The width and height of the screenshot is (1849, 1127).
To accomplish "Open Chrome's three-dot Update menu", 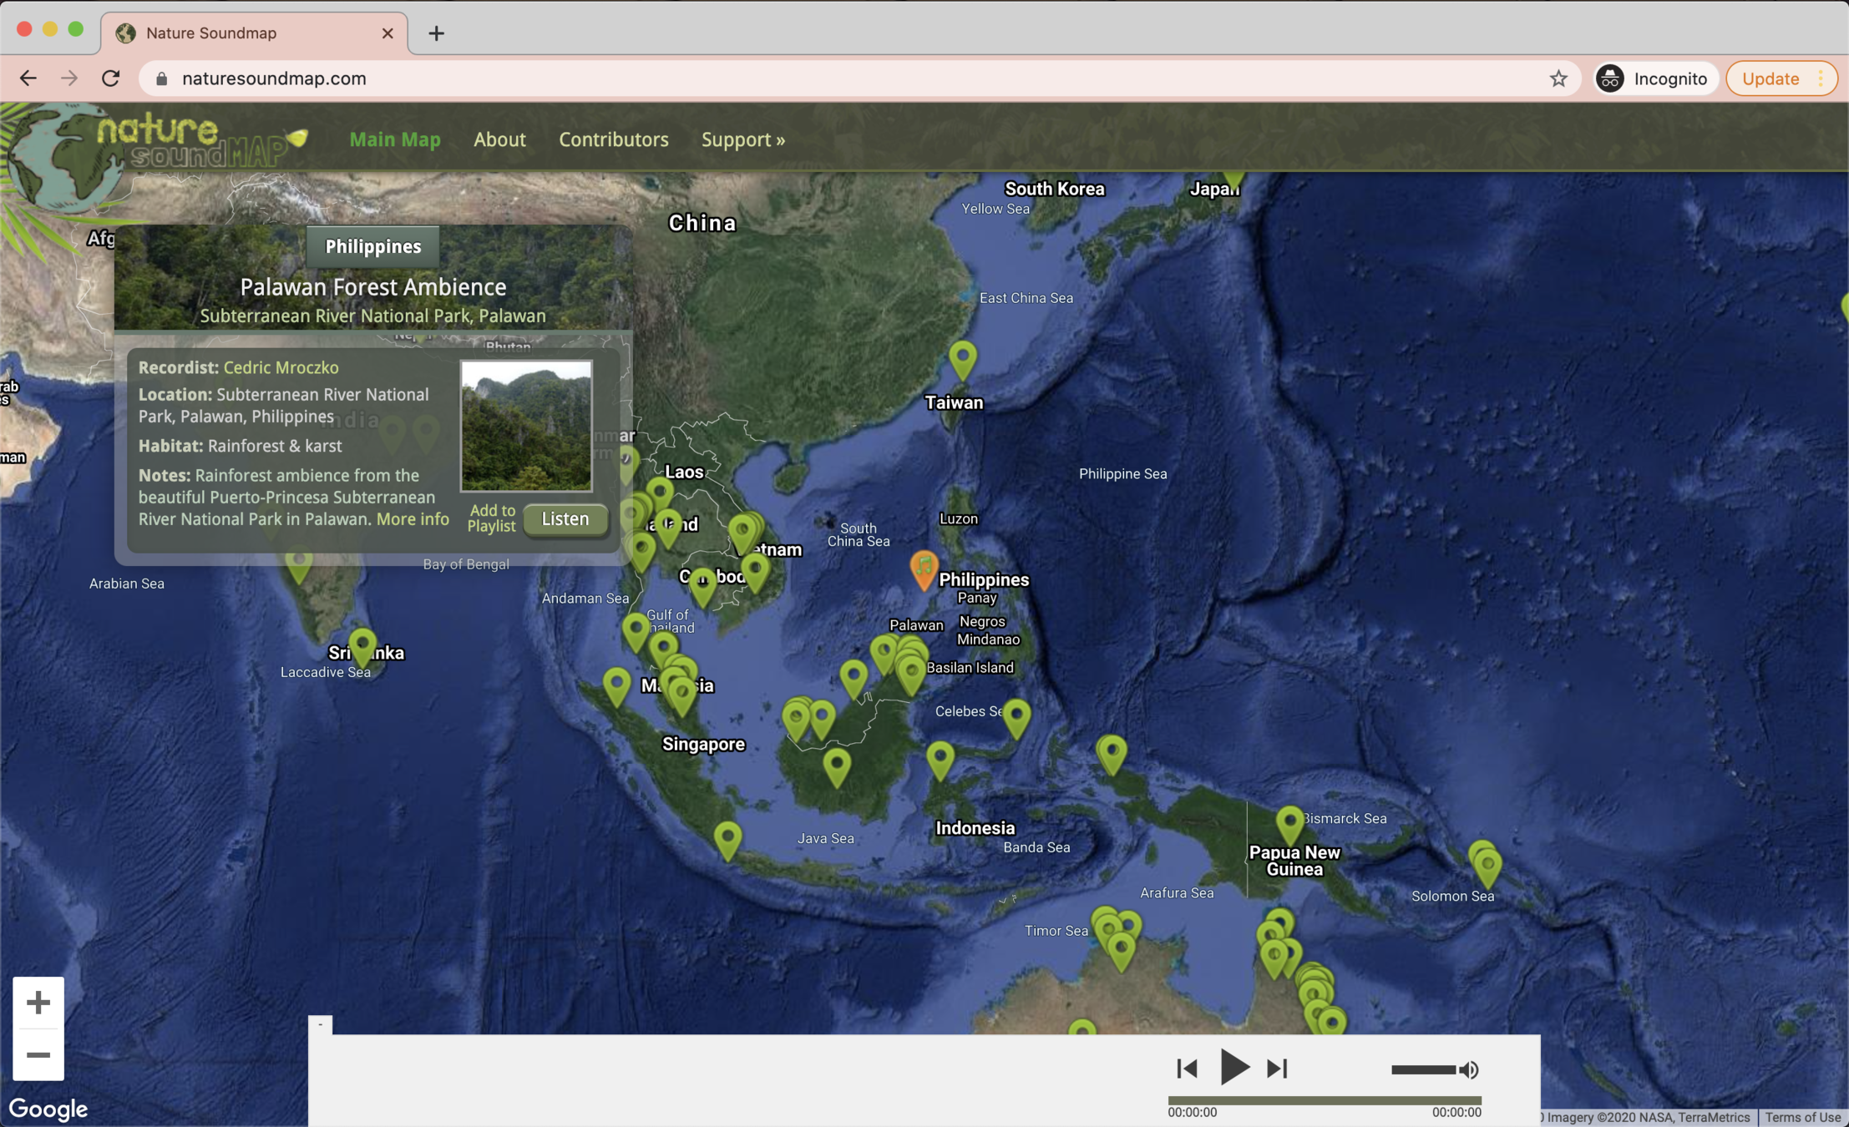I will pos(1821,78).
